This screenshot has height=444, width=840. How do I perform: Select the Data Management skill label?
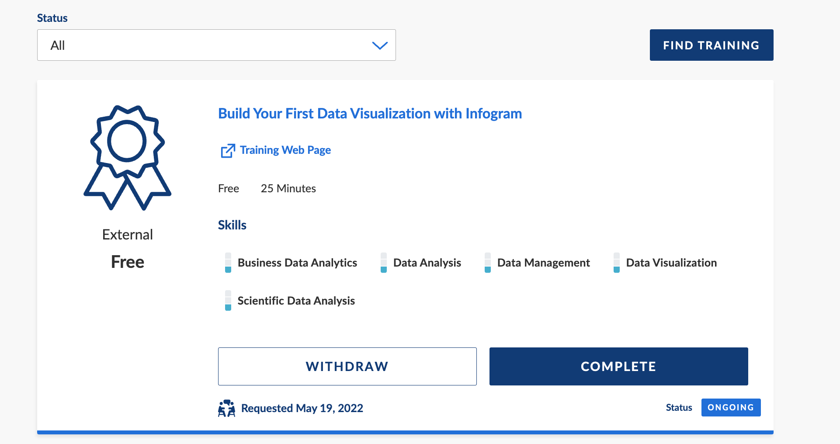pyautogui.click(x=544, y=263)
